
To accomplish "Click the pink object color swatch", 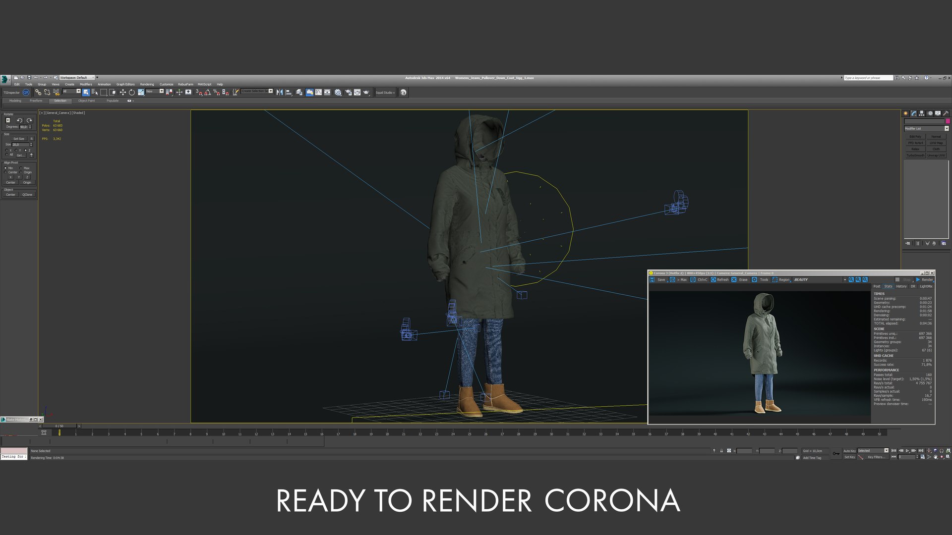I will click(948, 121).
